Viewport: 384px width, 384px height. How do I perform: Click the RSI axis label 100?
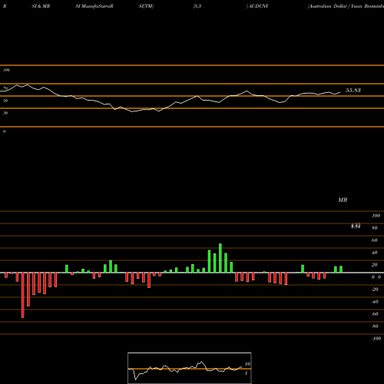(6, 70)
